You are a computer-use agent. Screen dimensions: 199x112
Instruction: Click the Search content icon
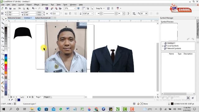(47, 8)
